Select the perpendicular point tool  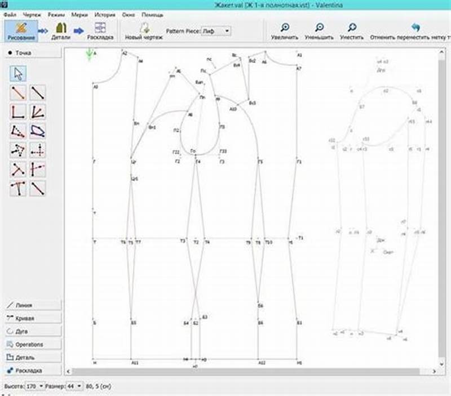click(17, 112)
